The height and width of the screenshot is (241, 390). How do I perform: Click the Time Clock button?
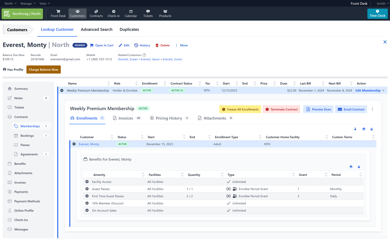click(377, 14)
